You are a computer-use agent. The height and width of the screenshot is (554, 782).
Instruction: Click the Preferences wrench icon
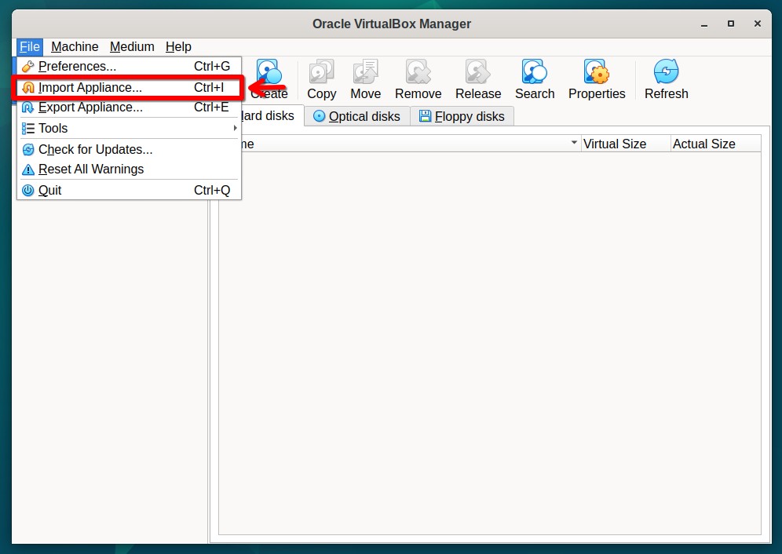[28, 67]
